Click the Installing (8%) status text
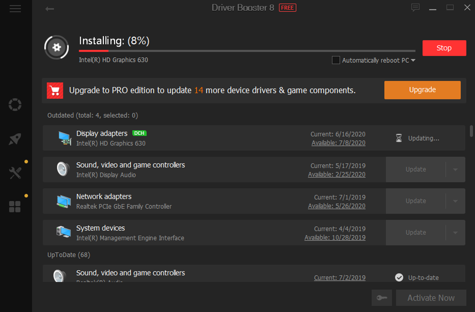The image size is (475, 312). pyautogui.click(x=114, y=41)
